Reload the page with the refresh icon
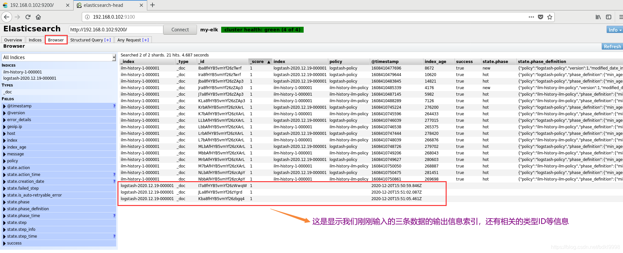This screenshot has width=623, height=253. pyautogui.click(x=28, y=17)
